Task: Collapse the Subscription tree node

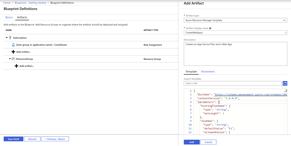Action: (7, 38)
